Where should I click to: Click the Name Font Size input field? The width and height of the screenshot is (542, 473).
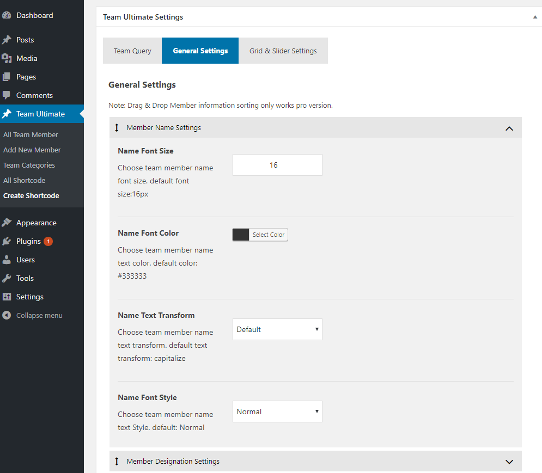[x=277, y=165]
